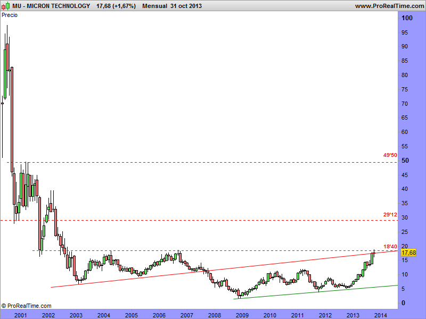Click the 17,68 (+1,67%) price readout in header
426x319 pixels.
[116, 6]
